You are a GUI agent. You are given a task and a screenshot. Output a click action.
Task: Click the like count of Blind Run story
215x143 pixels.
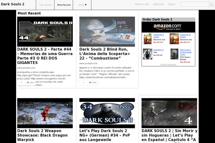click(83, 83)
